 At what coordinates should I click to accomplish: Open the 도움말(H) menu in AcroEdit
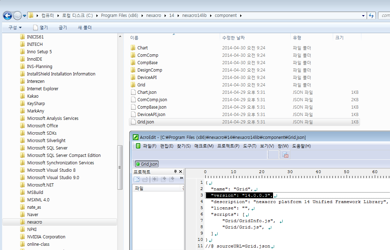click(x=301, y=146)
